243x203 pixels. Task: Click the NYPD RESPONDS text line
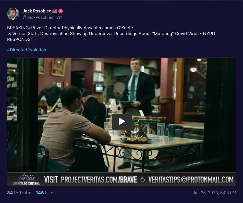tap(19, 39)
